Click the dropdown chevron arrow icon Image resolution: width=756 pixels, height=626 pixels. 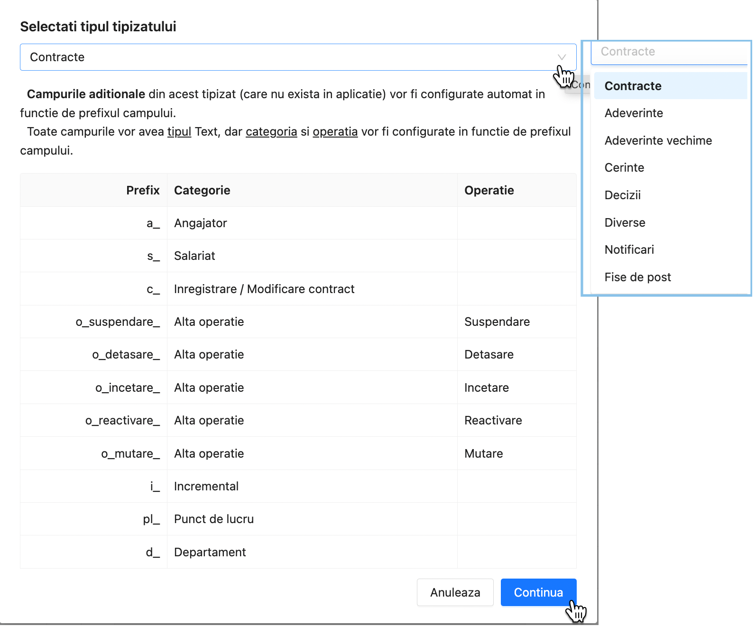click(562, 57)
